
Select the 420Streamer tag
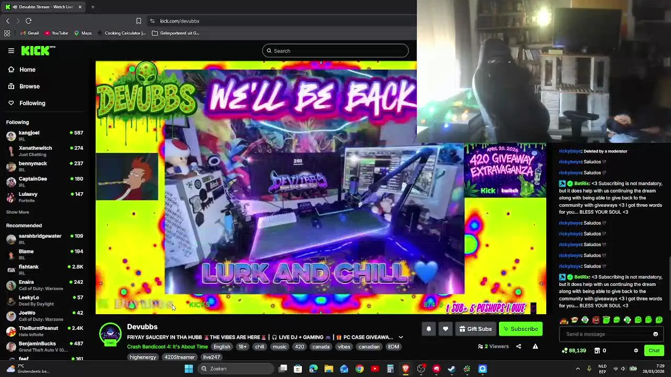(x=179, y=357)
